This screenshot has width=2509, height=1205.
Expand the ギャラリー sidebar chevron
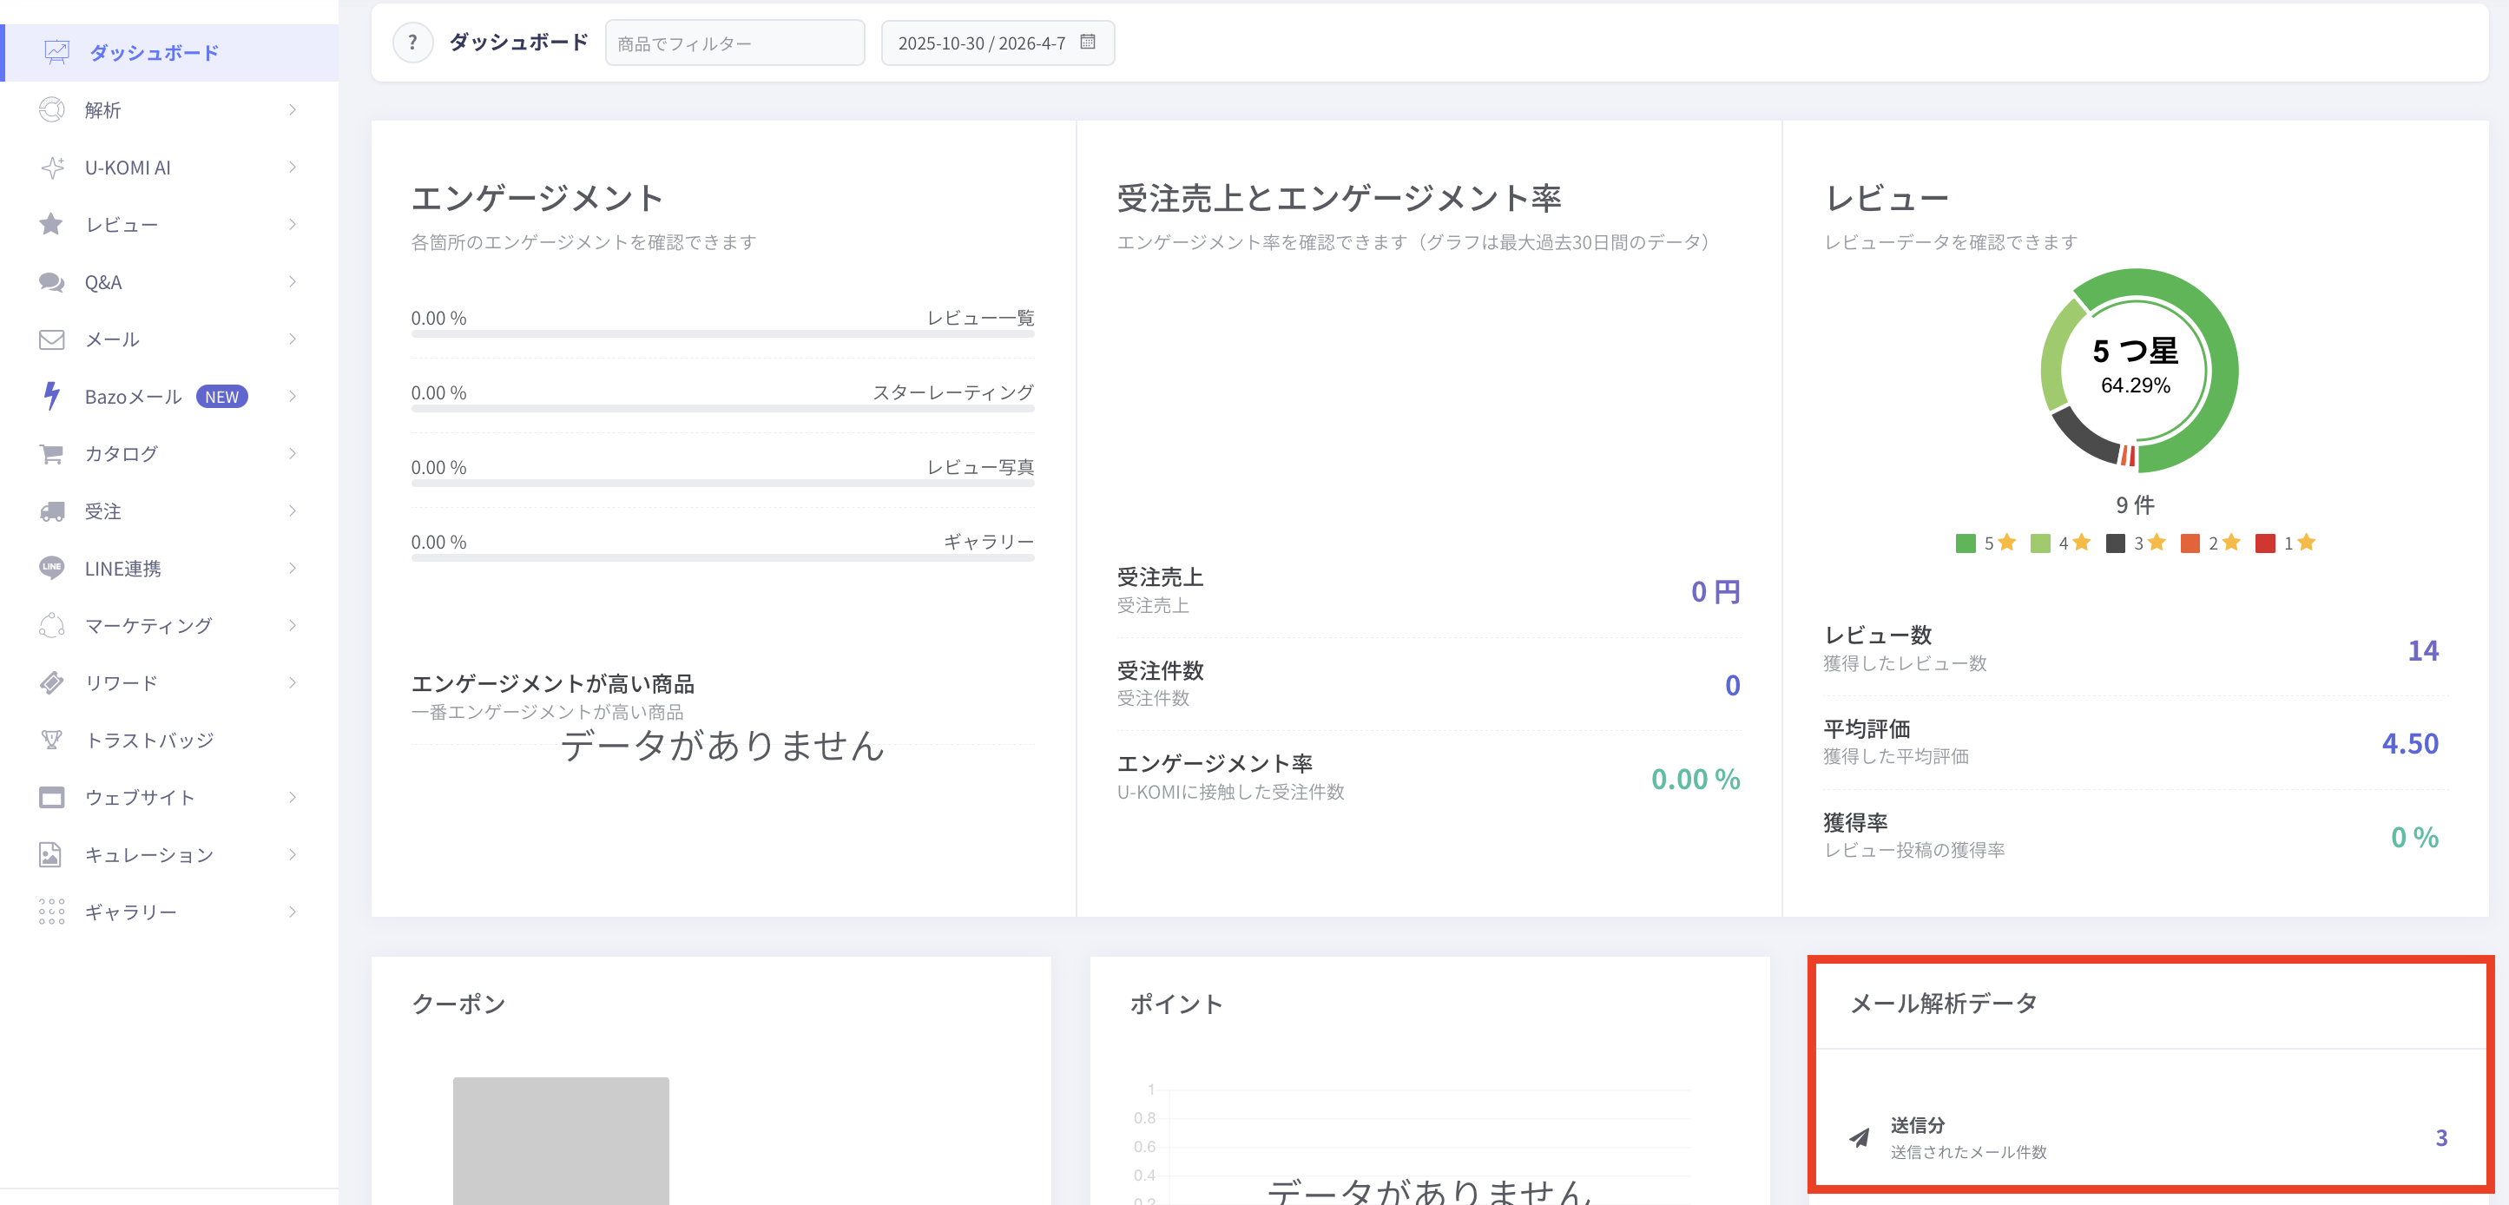click(293, 911)
